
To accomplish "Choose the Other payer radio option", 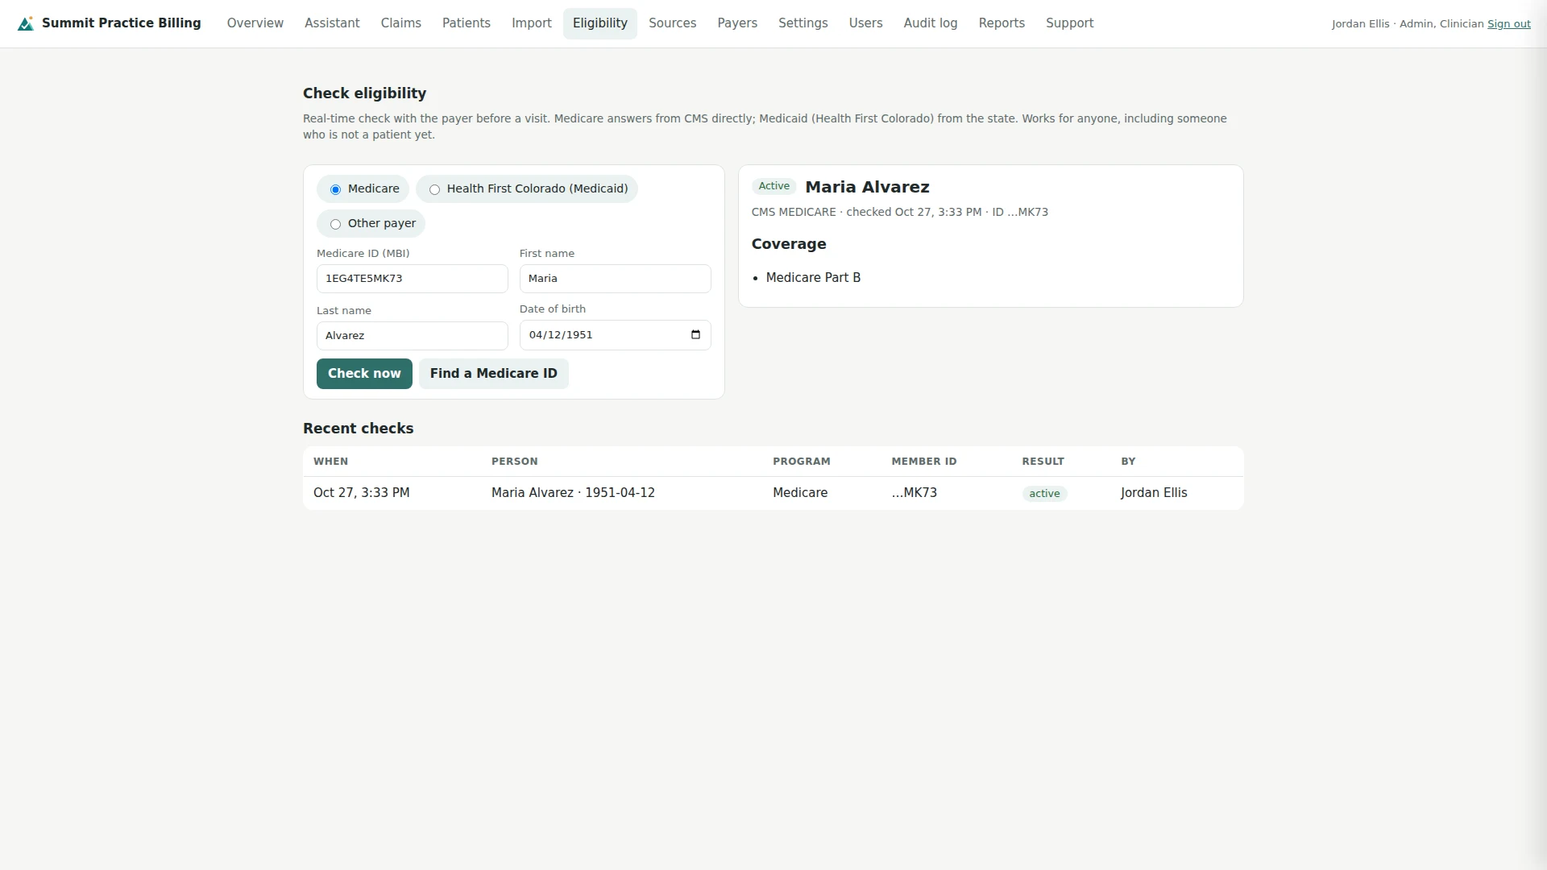I will tap(335, 225).
